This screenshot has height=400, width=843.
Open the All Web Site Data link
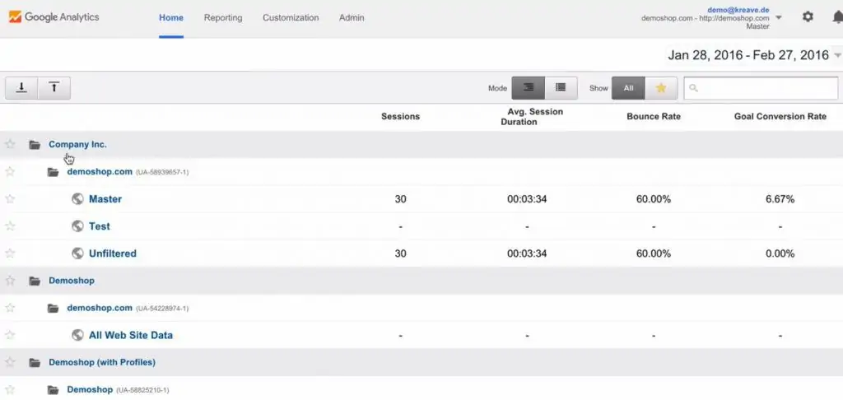tap(131, 335)
